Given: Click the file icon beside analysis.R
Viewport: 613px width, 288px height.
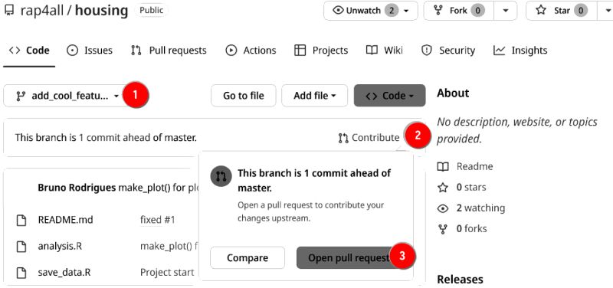Looking at the screenshot, I should 21,247.
